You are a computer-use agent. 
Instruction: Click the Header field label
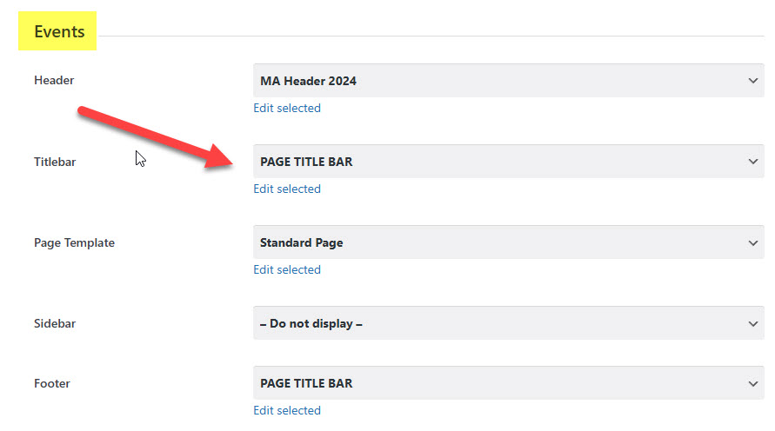coord(54,80)
